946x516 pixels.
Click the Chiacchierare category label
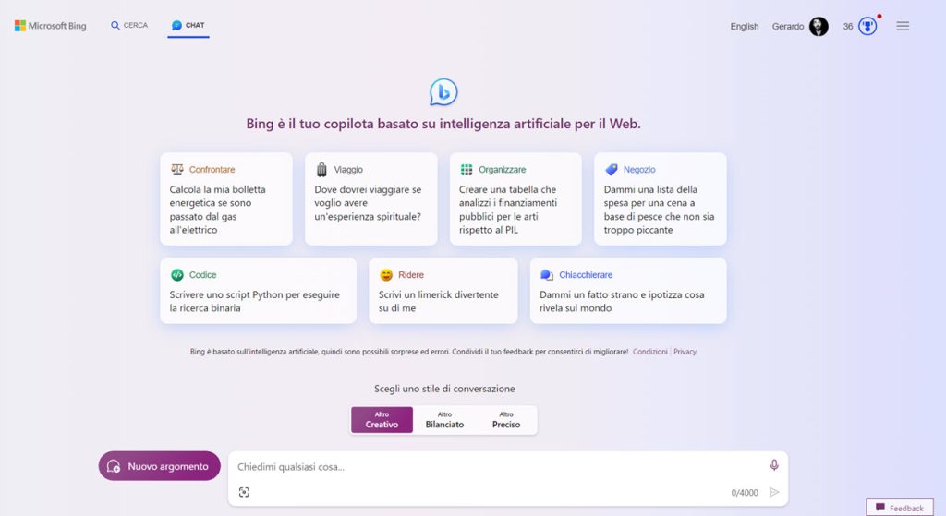585,275
